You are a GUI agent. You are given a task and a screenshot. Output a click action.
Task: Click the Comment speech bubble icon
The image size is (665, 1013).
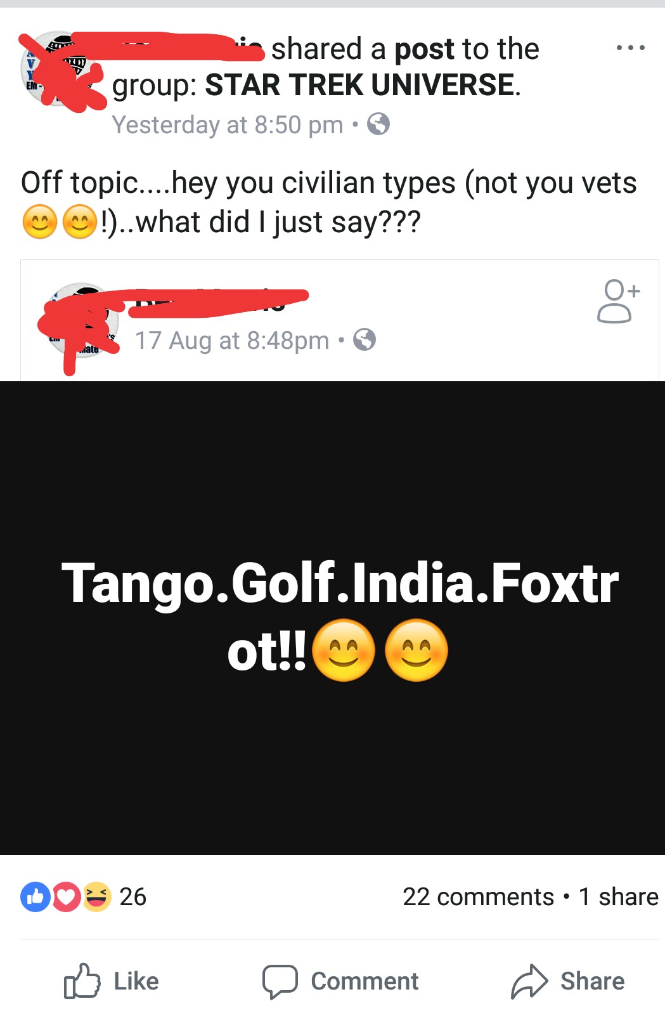pyautogui.click(x=280, y=982)
